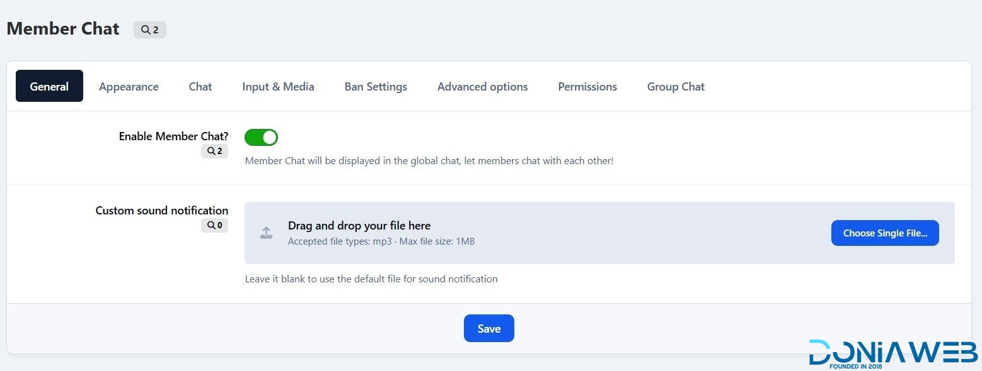Click the search badge beside Member Chat title
This screenshot has width=982, height=371.
pos(150,30)
